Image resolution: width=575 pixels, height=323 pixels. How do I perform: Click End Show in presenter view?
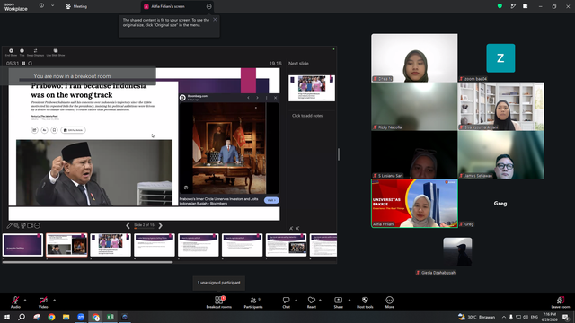click(x=11, y=52)
